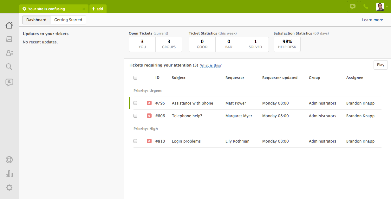
Task: Click open status badge for ticket #795
Action: pyautogui.click(x=149, y=103)
